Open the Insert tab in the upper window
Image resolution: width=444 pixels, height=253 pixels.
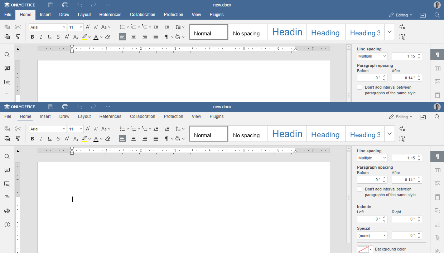45,15
